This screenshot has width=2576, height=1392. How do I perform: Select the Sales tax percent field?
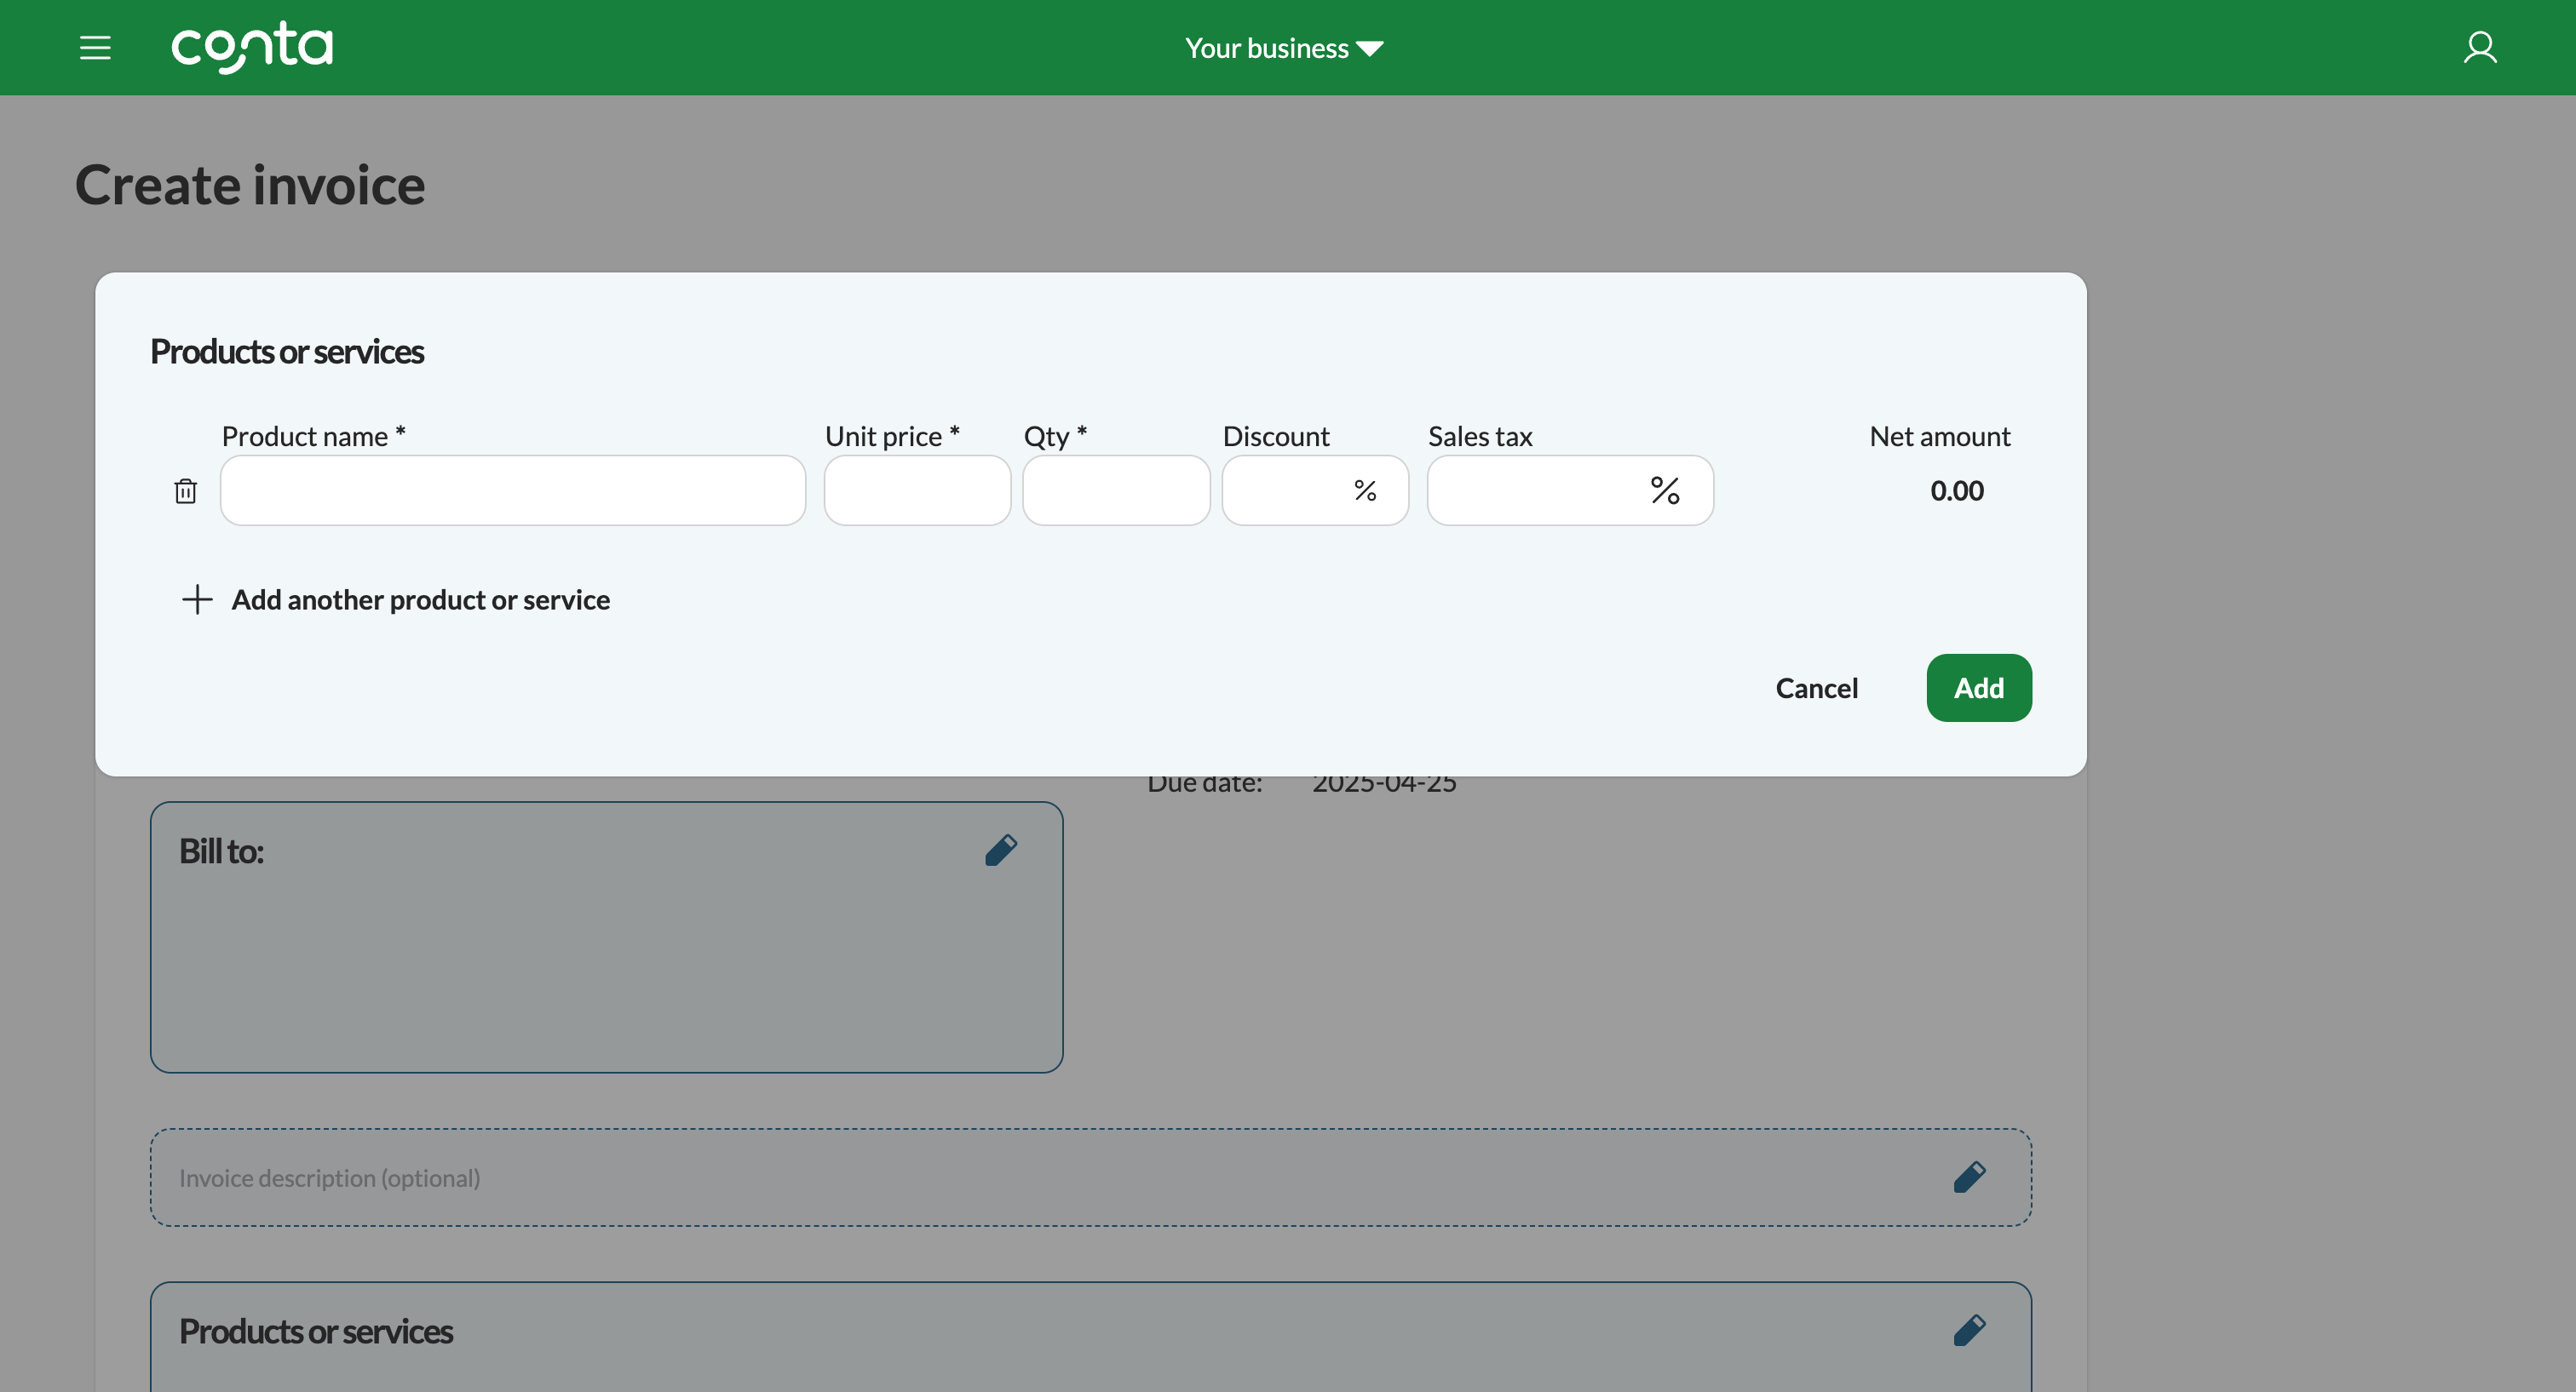coord(1535,490)
